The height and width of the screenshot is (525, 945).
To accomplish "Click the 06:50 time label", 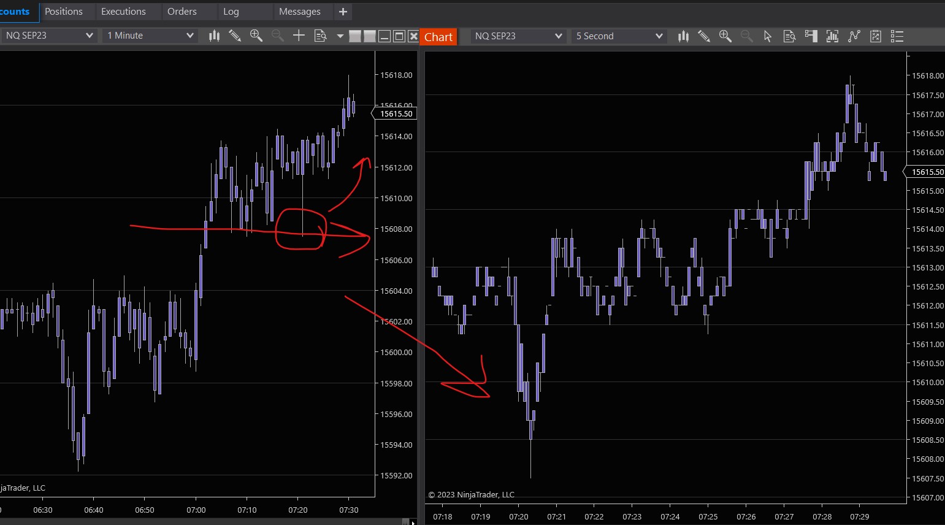I will (145, 510).
